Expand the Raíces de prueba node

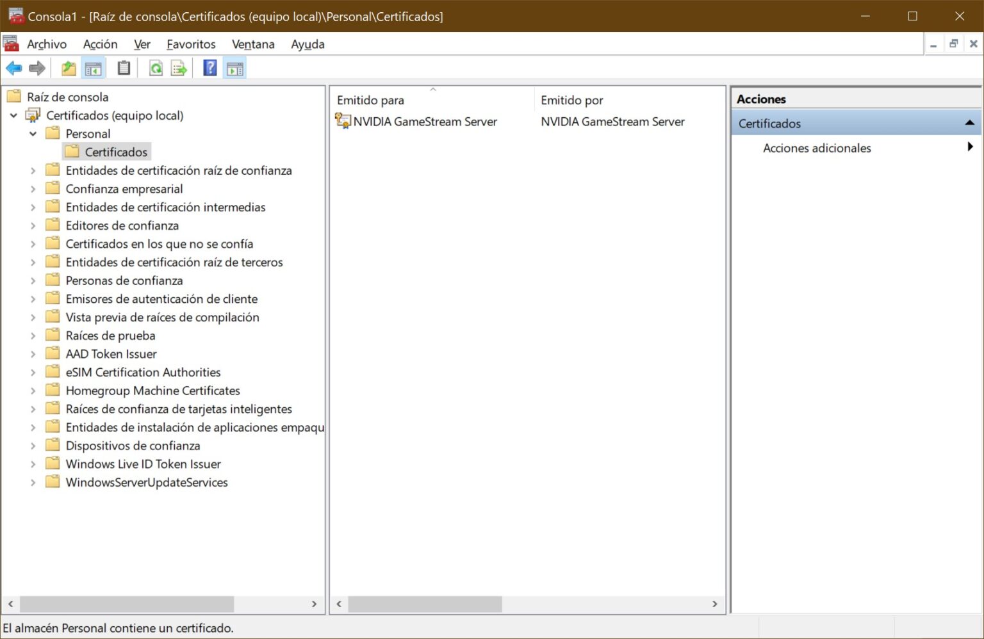(33, 336)
